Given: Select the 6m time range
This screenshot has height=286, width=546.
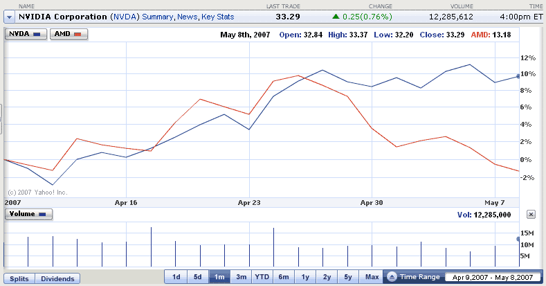Looking at the screenshot, I should click(284, 277).
